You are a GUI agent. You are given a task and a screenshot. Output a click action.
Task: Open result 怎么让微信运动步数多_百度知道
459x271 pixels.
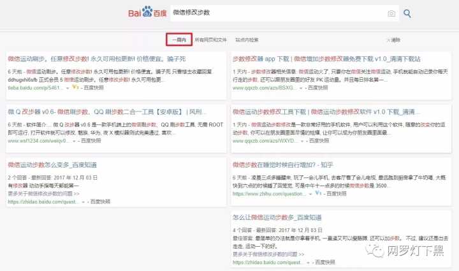coord(277,217)
